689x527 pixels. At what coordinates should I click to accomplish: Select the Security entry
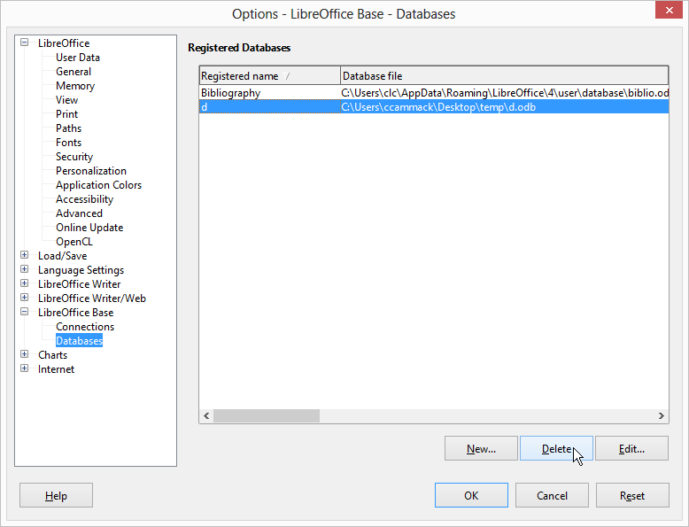click(x=74, y=157)
